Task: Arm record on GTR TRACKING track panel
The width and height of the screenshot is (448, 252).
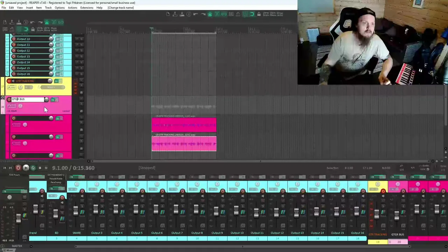Action: (x=9, y=81)
